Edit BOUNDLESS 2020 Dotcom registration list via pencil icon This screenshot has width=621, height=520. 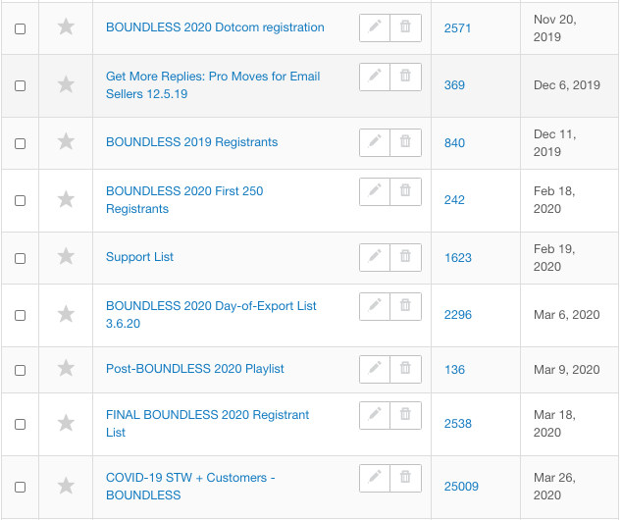(x=375, y=27)
